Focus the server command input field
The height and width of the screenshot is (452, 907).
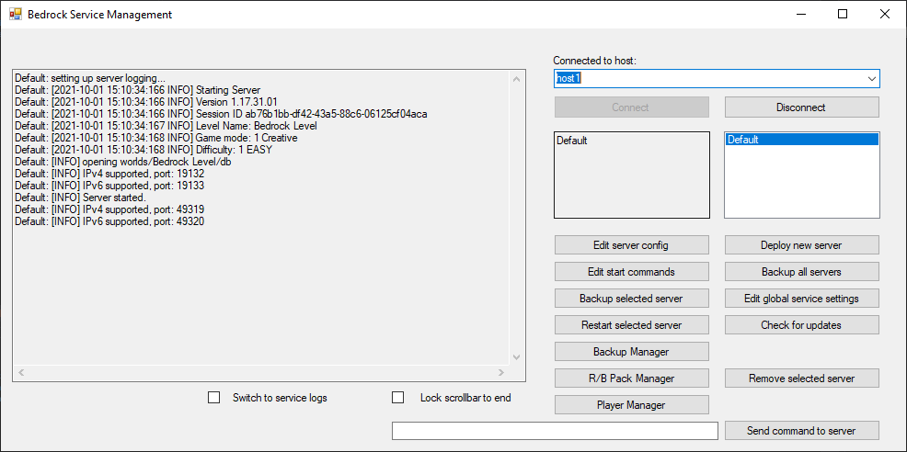coord(555,431)
